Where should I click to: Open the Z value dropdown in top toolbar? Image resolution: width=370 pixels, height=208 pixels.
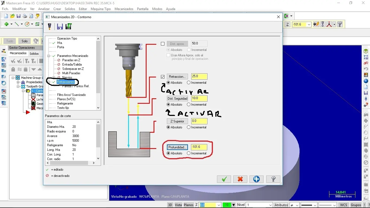309,24
